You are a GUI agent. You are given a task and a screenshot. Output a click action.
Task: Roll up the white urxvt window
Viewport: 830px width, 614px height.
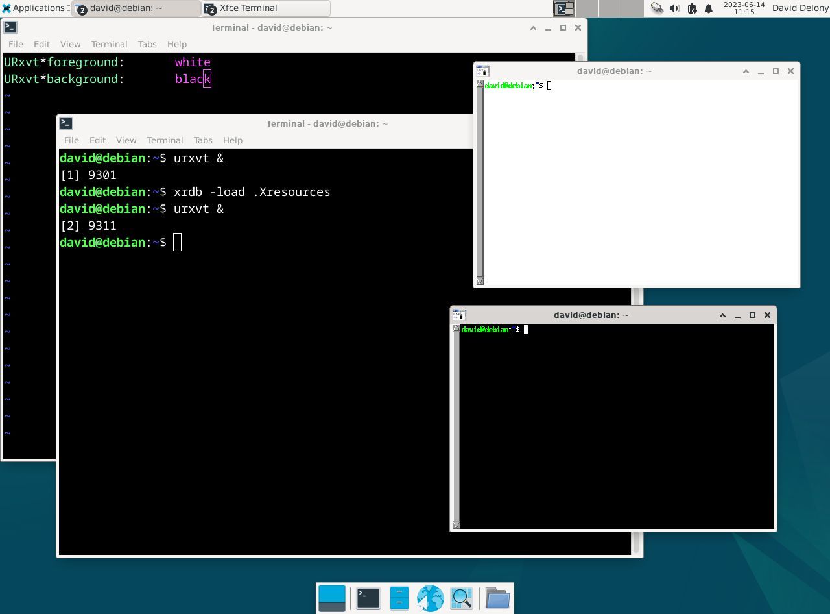coord(746,71)
